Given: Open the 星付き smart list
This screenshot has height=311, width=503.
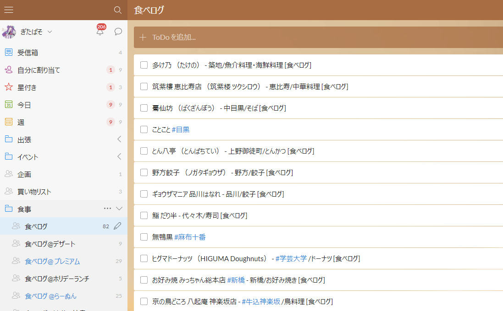Looking at the screenshot, I should (64, 87).
